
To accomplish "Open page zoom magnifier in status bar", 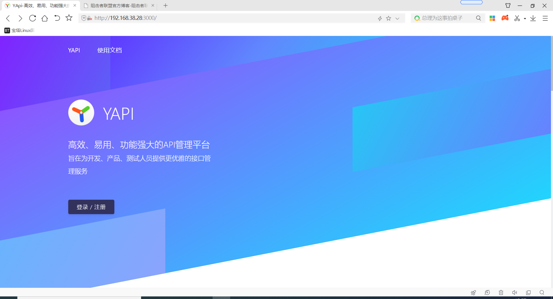I will coord(542,293).
